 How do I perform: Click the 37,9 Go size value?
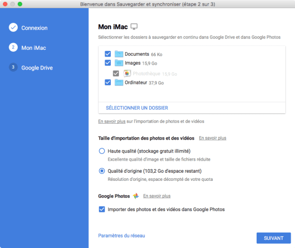point(156,83)
